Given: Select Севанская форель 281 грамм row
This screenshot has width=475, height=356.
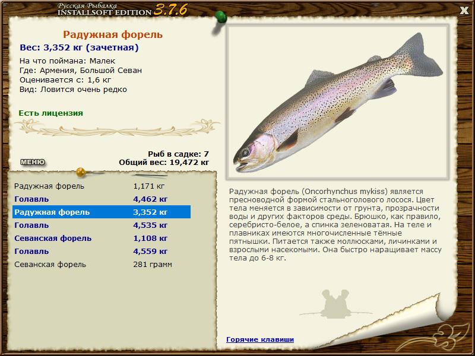Looking at the screenshot, I should [102, 264].
